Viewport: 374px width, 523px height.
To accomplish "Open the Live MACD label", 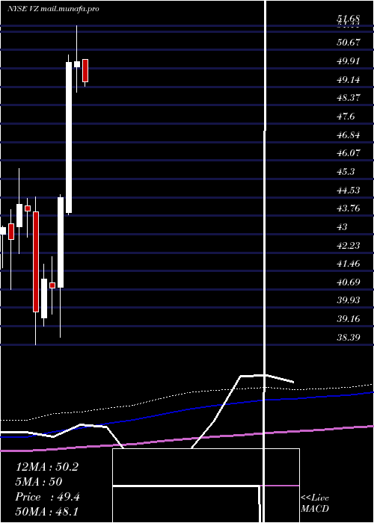I will point(315,503).
